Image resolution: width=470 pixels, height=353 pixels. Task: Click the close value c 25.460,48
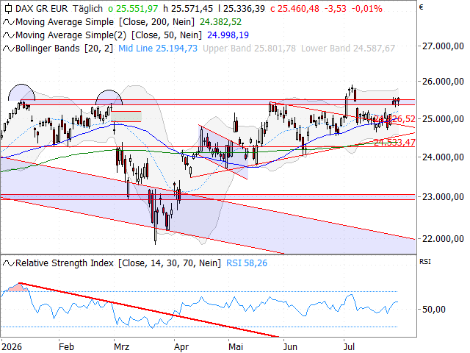tap(294, 9)
